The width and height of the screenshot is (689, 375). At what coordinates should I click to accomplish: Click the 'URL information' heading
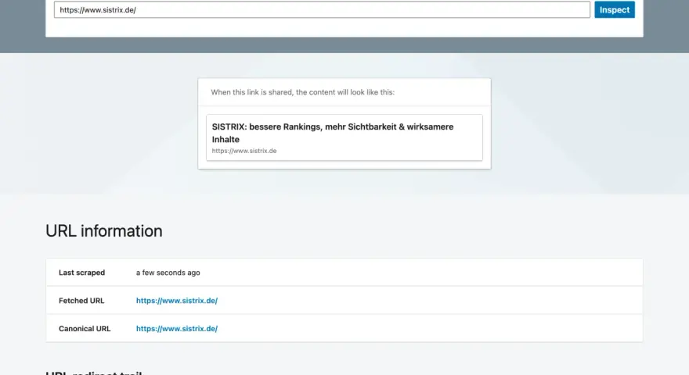[x=103, y=230]
